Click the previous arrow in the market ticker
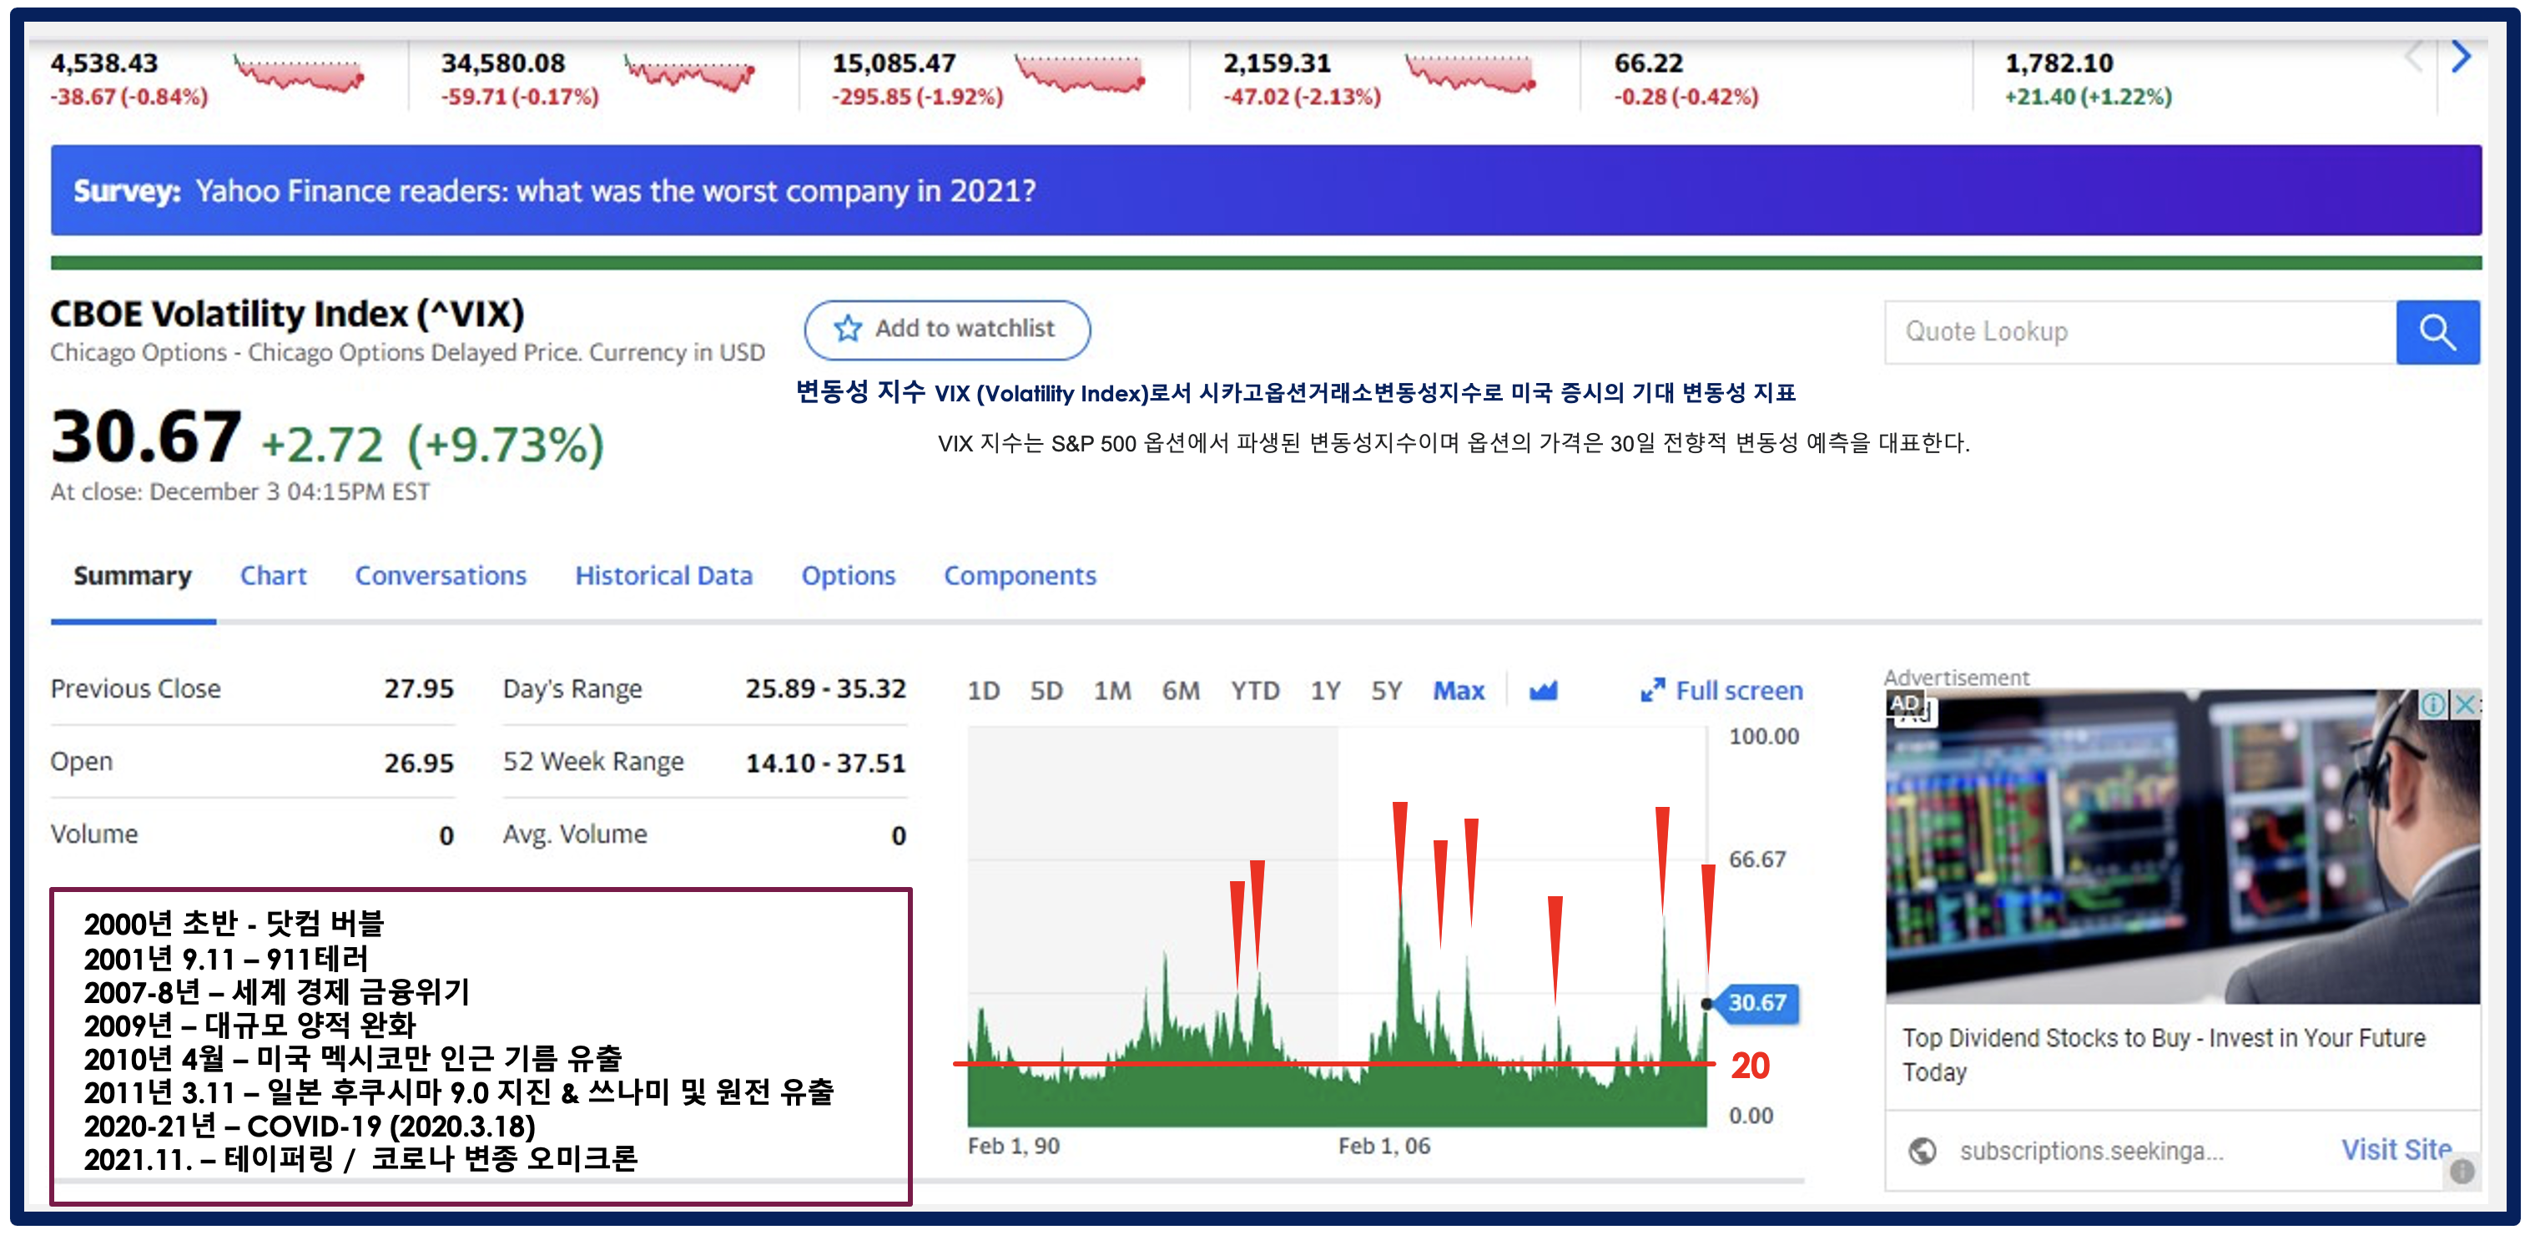This screenshot has width=2535, height=1240. coord(2412,57)
